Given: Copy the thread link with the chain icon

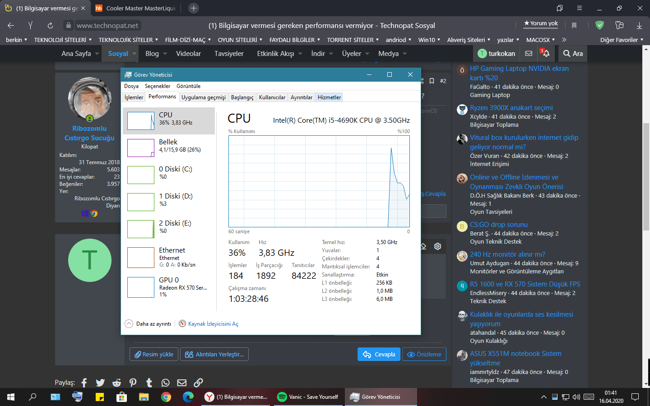Looking at the screenshot, I should (x=198, y=383).
